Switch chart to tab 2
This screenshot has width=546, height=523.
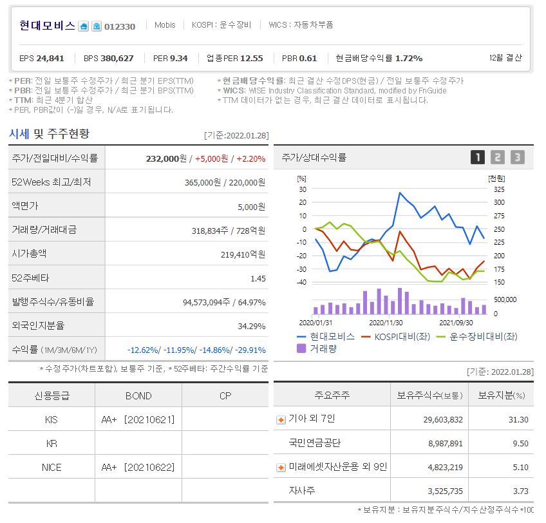coord(498,158)
